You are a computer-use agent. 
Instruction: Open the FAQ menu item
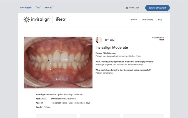pos(160,20)
